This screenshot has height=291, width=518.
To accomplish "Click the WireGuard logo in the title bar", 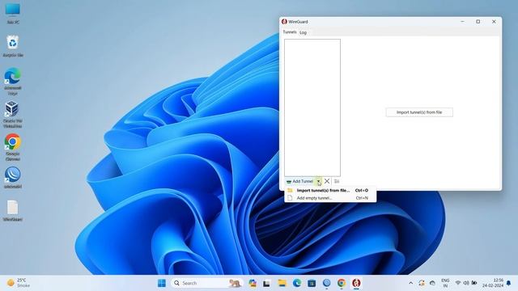I will 284,22.
